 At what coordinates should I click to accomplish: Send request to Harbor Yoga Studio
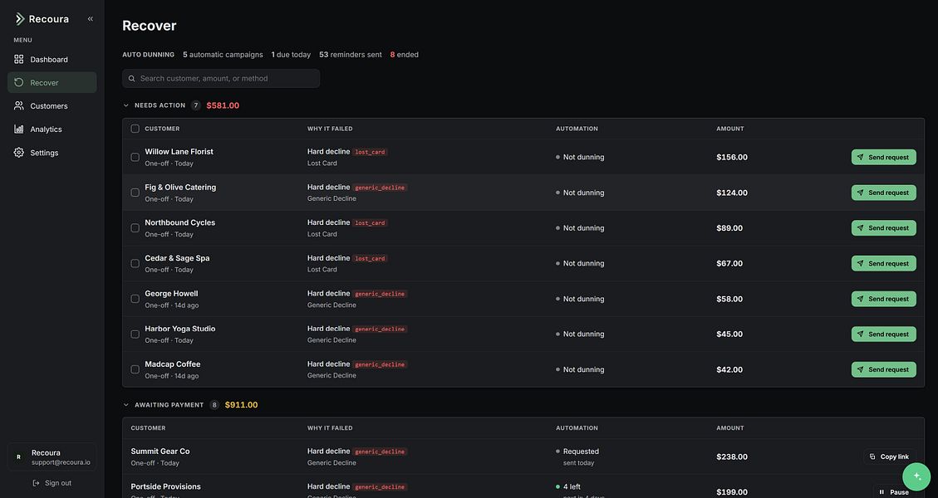tap(883, 334)
